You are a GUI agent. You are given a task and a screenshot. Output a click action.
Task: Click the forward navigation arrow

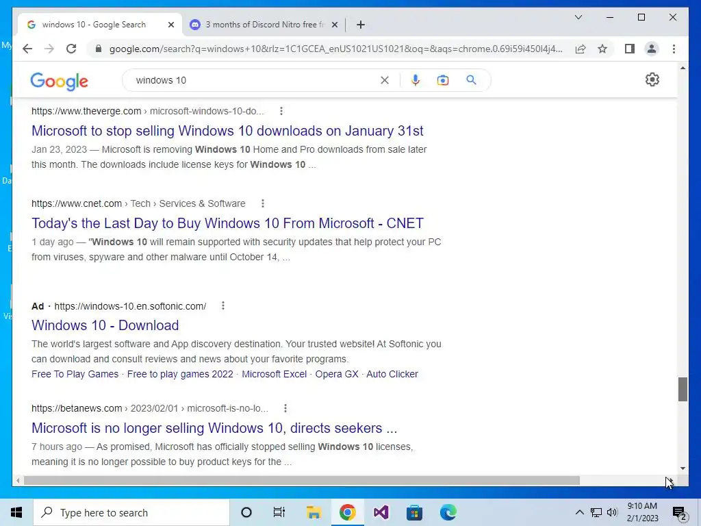point(49,49)
